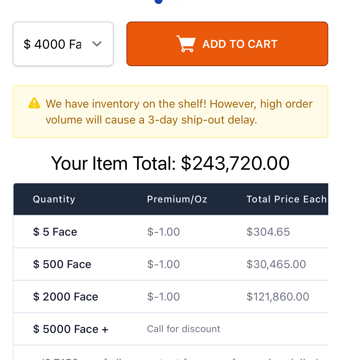Click the $ 2000 Face row label
The image size is (341, 360).
coord(66,297)
